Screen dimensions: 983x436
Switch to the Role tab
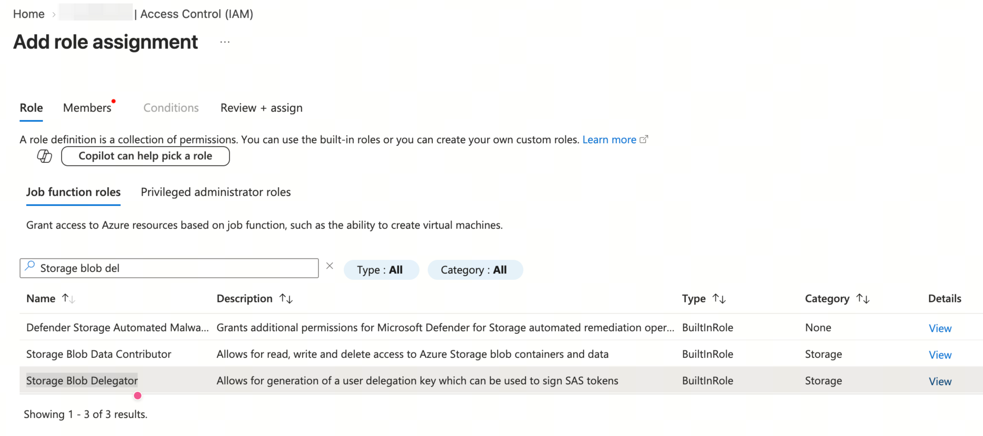click(31, 108)
